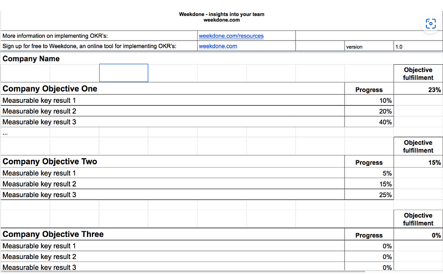Select the 23% objective fulfillment cell
Image resolution: width=443 pixels, height=275 pixels.
pyautogui.click(x=418, y=90)
